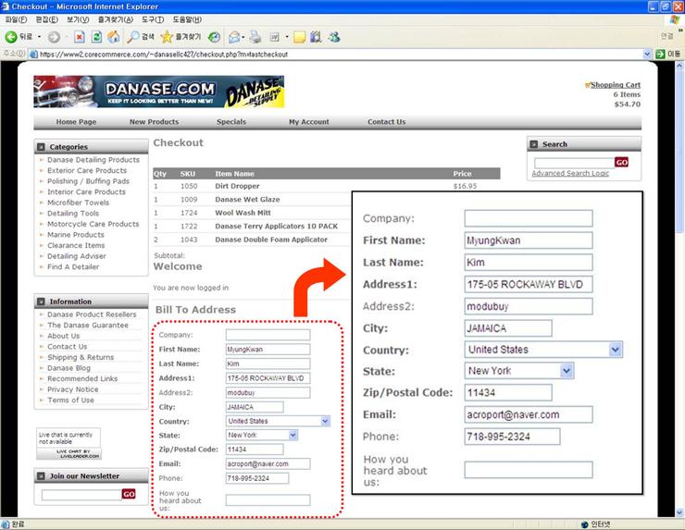Open the Mail envelope toolbar icon
This screenshot has height=530, width=685.
(234, 37)
